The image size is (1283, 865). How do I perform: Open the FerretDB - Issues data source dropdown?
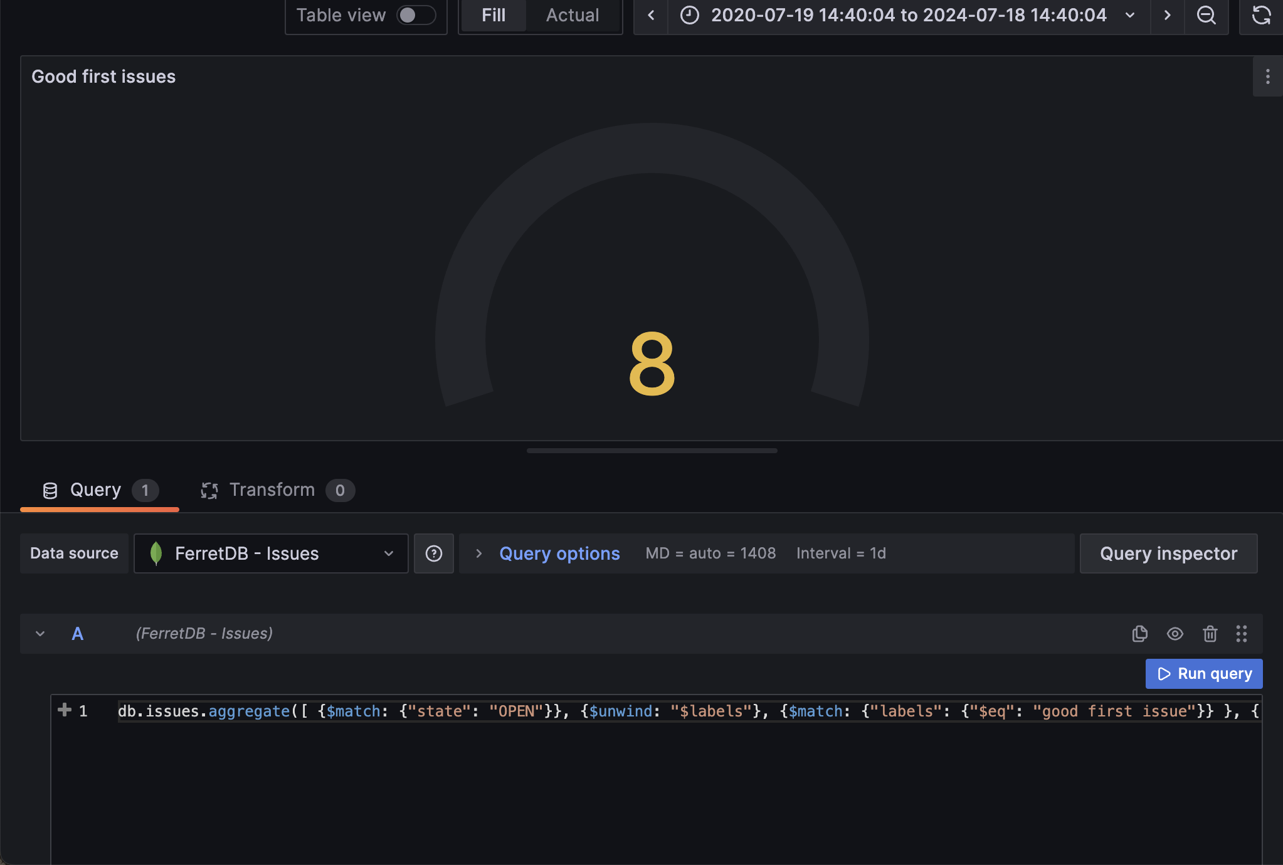(271, 553)
